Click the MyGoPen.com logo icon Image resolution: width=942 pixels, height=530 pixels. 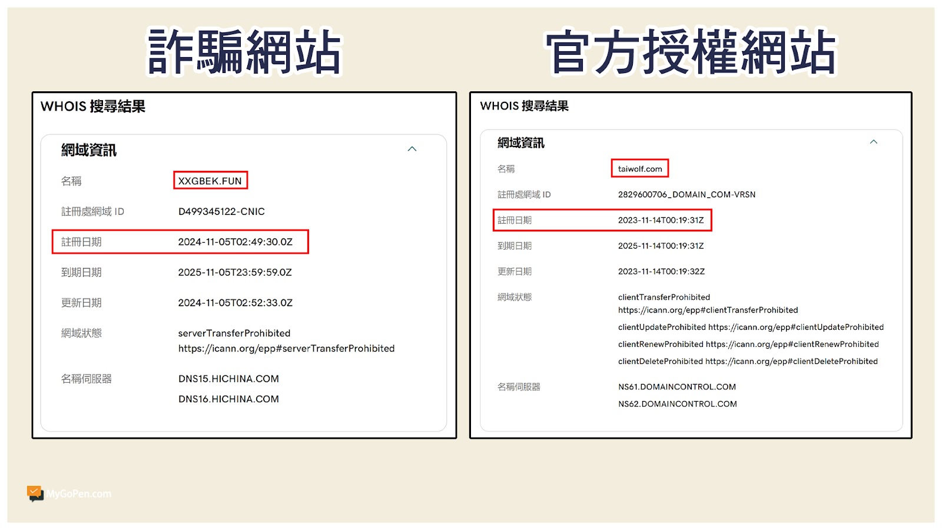click(35, 493)
